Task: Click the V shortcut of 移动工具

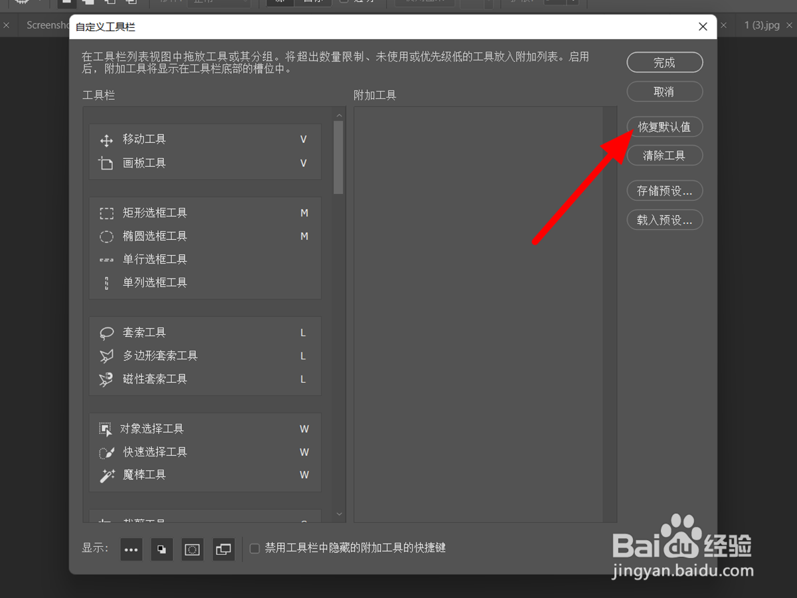Action: pyautogui.click(x=304, y=140)
